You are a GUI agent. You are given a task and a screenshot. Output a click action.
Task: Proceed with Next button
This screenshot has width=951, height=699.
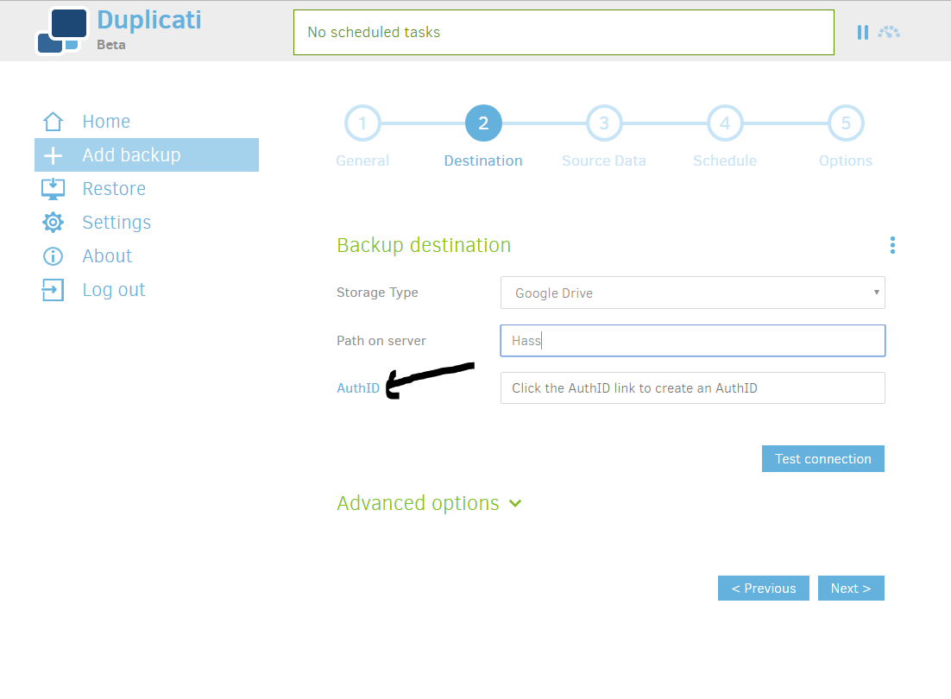851,588
